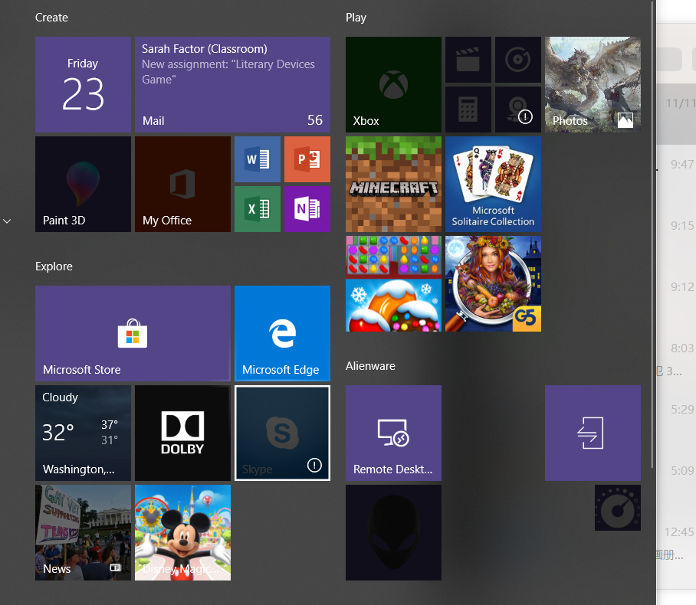Launch the Candy Crush Soda tile with snowflakes
Viewport: 696px width, 605px height.
393,305
